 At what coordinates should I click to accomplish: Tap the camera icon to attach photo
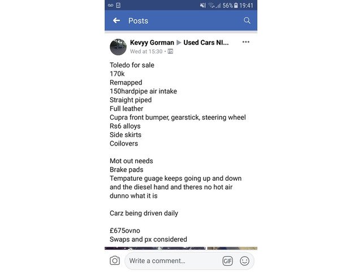point(115,261)
